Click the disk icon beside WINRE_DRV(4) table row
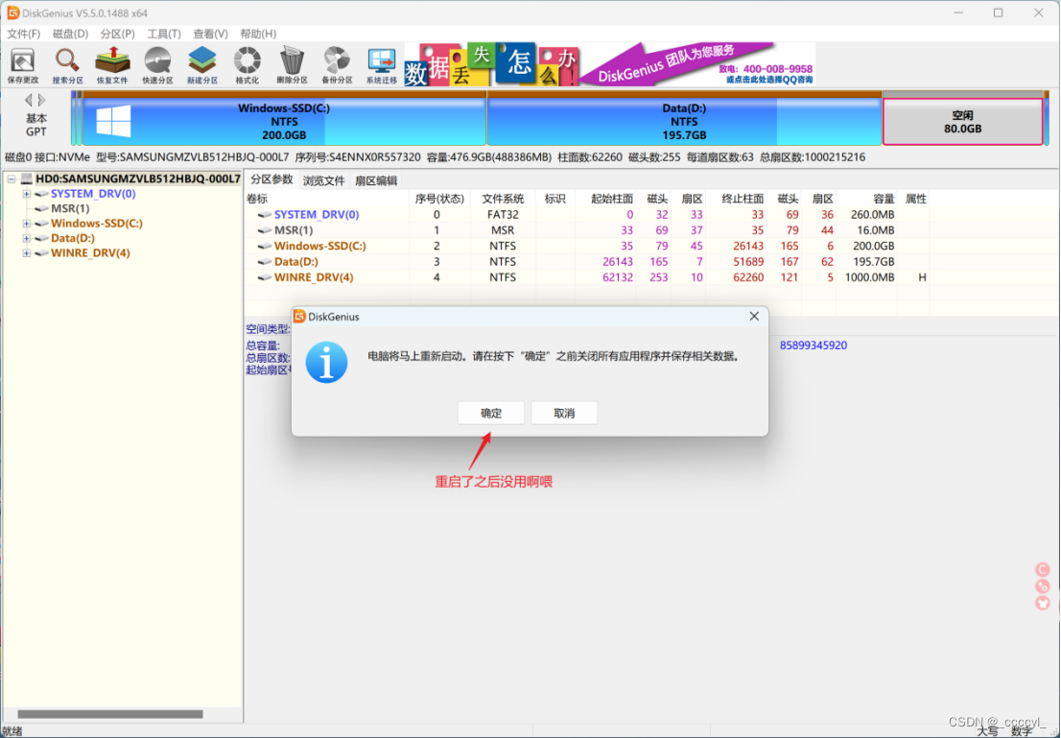The image size is (1061, 738). (x=265, y=277)
